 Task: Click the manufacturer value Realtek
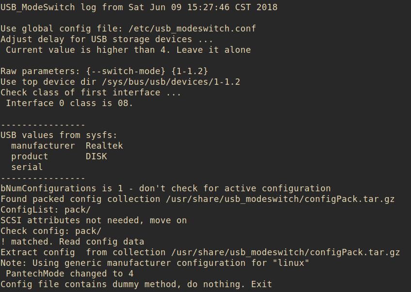tap(104, 146)
